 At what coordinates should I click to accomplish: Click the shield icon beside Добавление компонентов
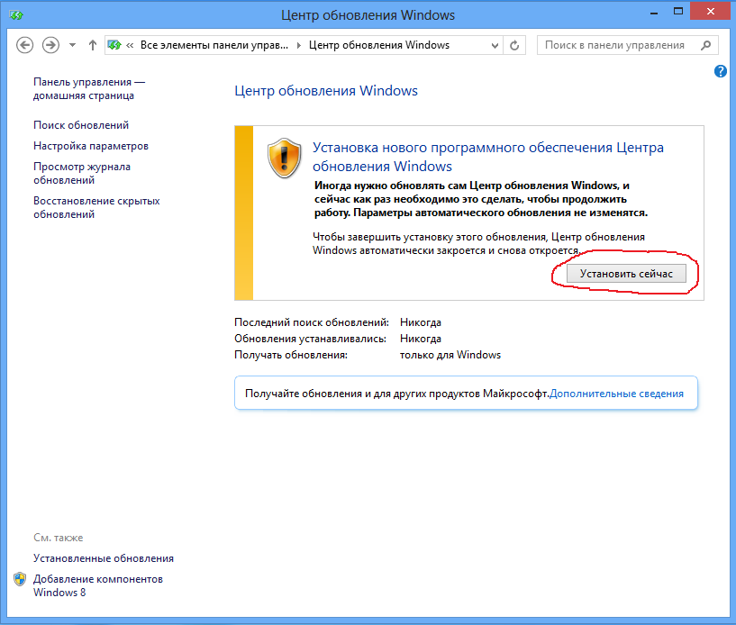[20, 579]
